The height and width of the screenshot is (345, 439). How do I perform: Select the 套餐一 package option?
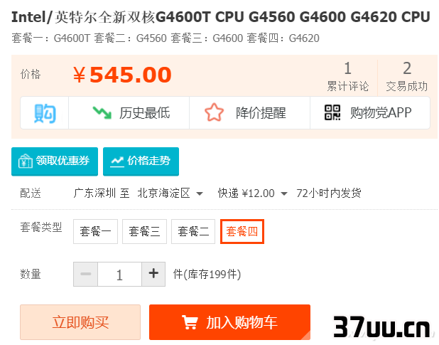(95, 231)
